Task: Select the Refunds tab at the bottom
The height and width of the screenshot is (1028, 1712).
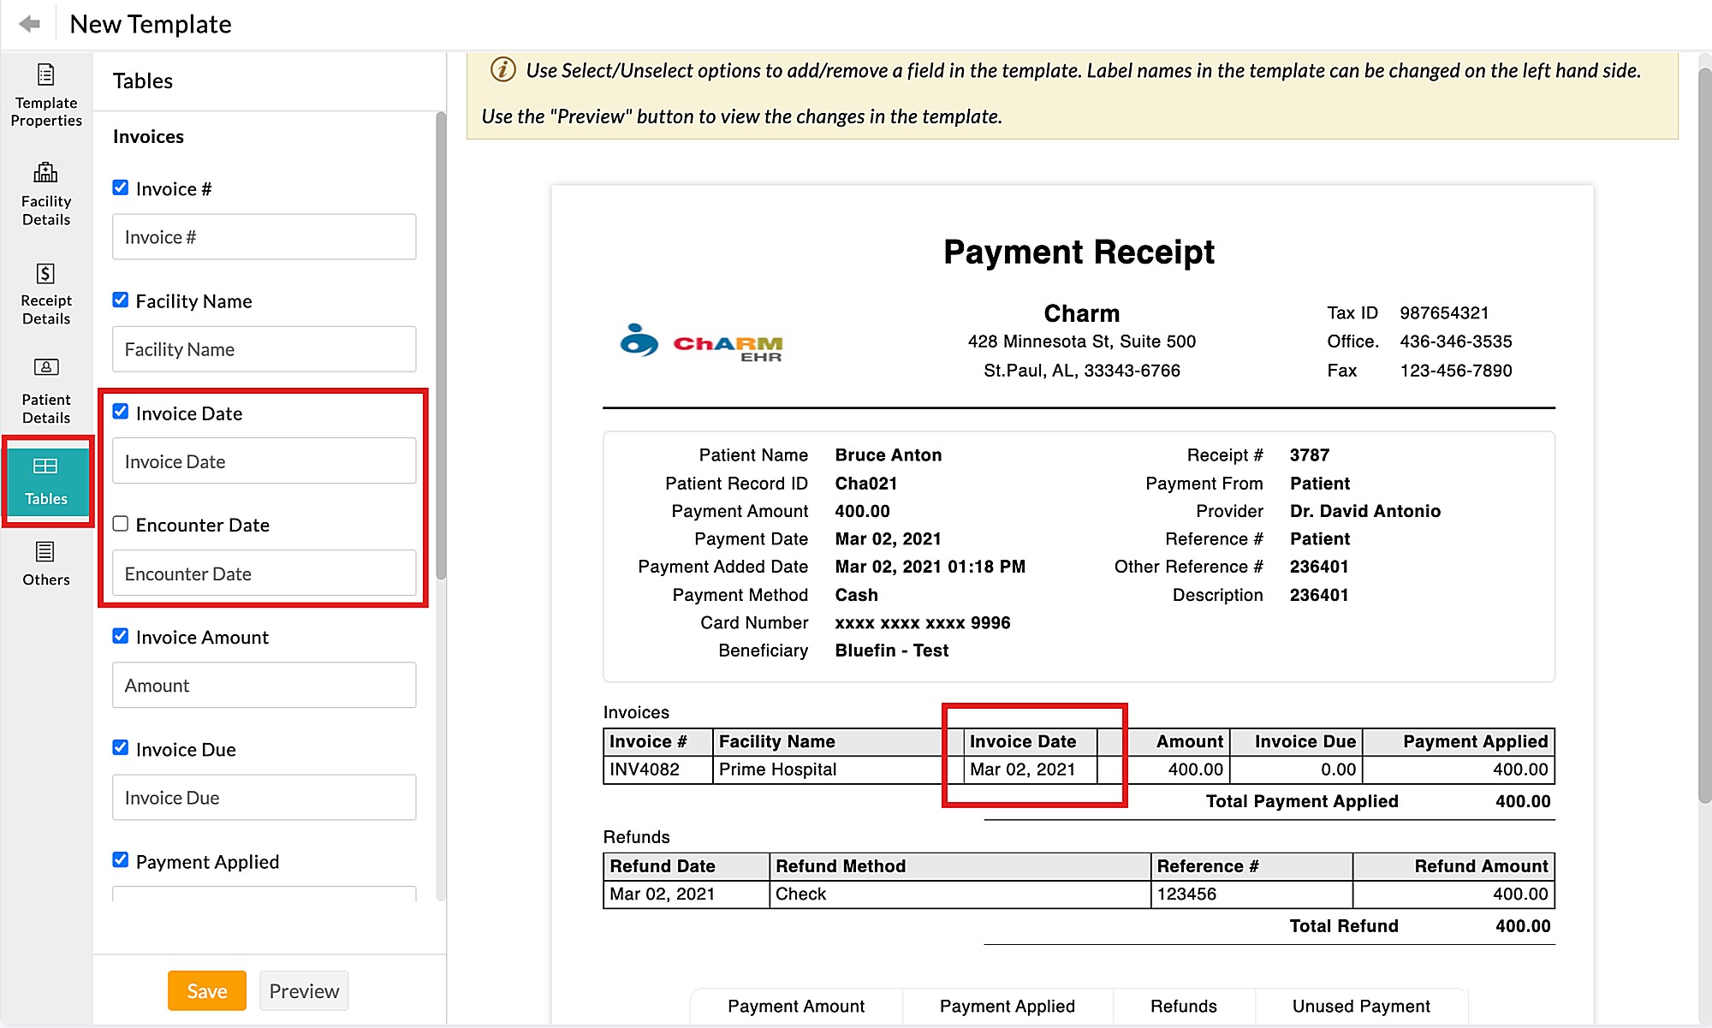Action: coord(1184,1007)
